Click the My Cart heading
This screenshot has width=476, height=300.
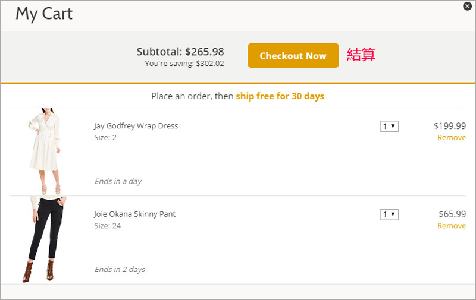coord(44,14)
